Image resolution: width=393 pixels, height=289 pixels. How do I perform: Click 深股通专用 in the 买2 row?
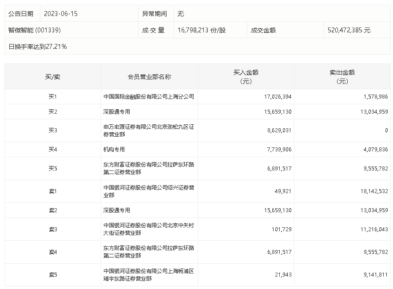116,111
